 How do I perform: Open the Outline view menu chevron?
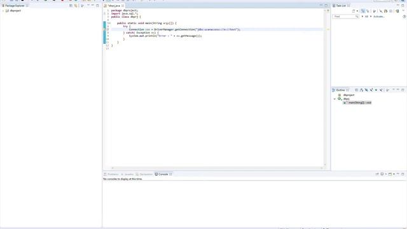coord(393,90)
